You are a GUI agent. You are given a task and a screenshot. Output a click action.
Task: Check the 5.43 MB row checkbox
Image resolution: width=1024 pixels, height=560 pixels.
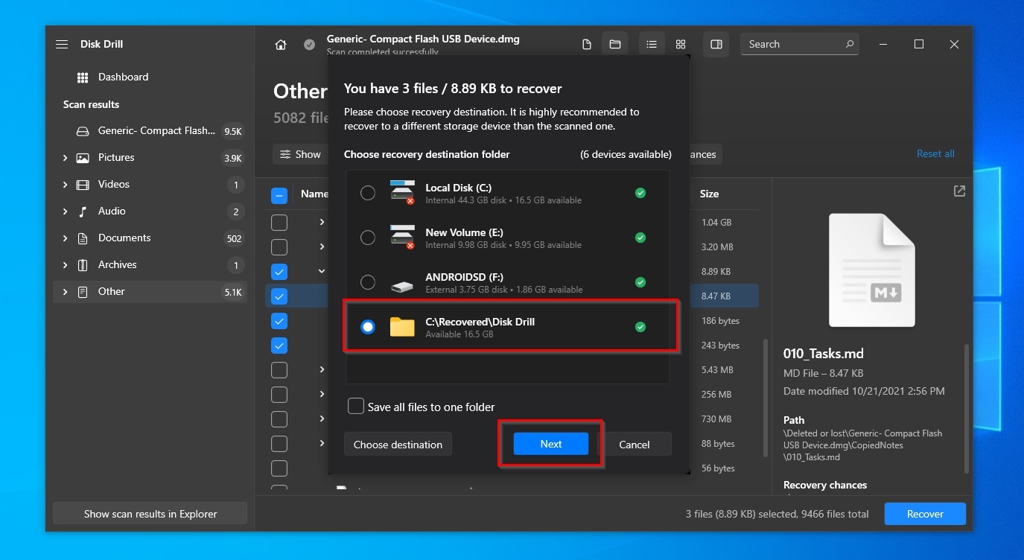click(279, 370)
